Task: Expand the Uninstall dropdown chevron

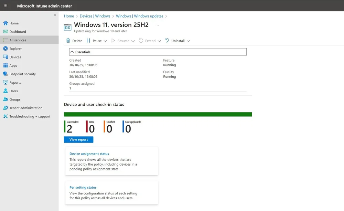Action: coord(188,41)
